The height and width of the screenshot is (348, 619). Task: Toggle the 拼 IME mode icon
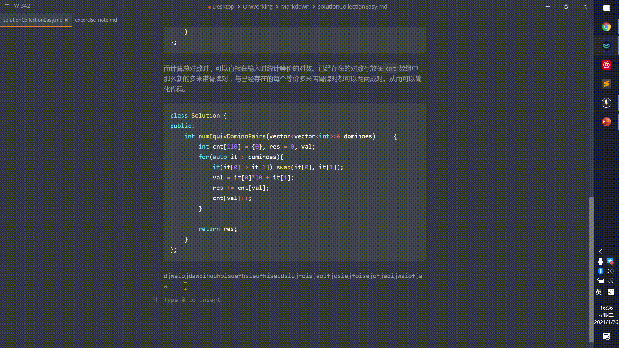(611, 292)
